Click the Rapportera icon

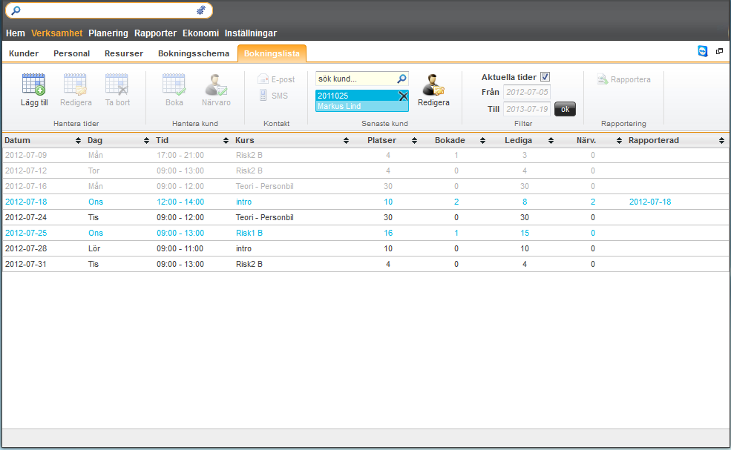tap(603, 79)
